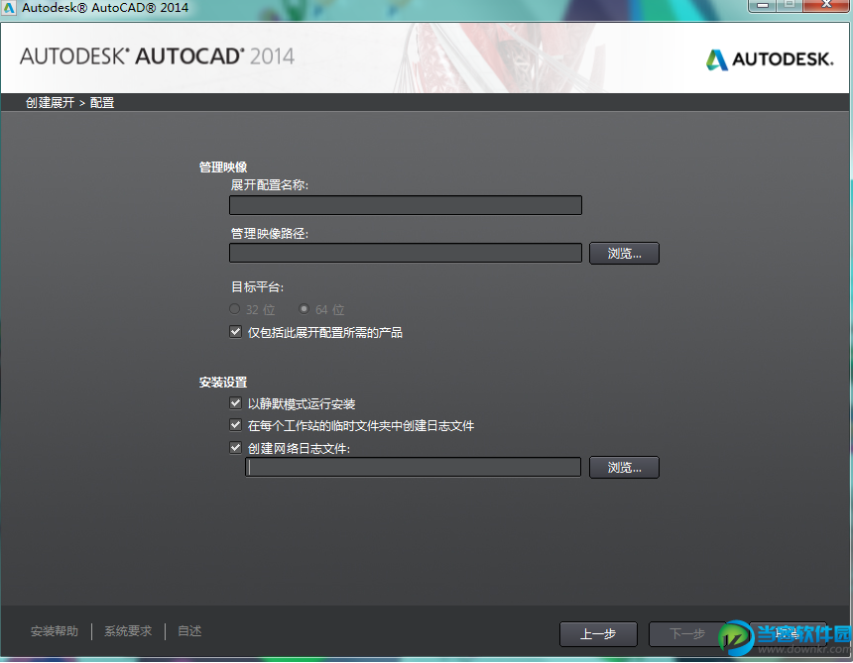
Task: Minimize the AutoCAD installer window
Action: tap(764, 5)
